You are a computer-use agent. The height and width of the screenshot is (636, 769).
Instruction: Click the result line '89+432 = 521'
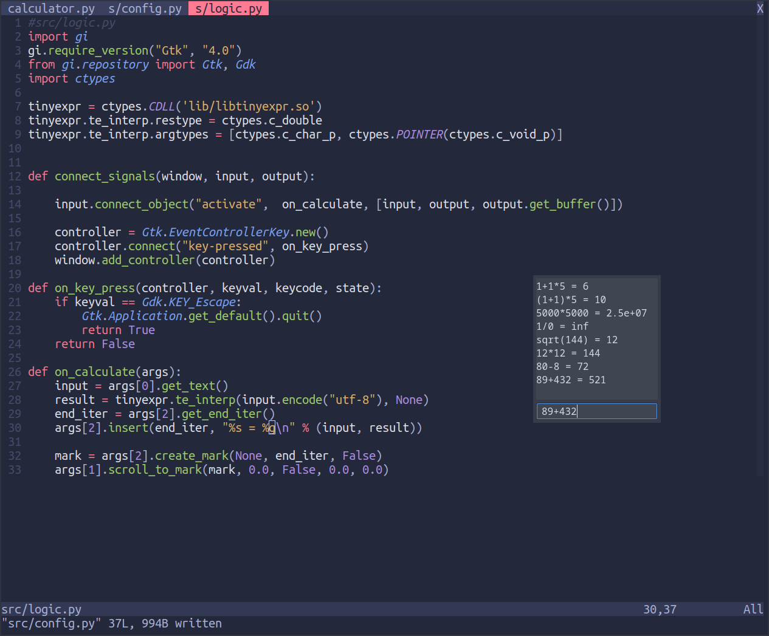pyautogui.click(x=571, y=380)
